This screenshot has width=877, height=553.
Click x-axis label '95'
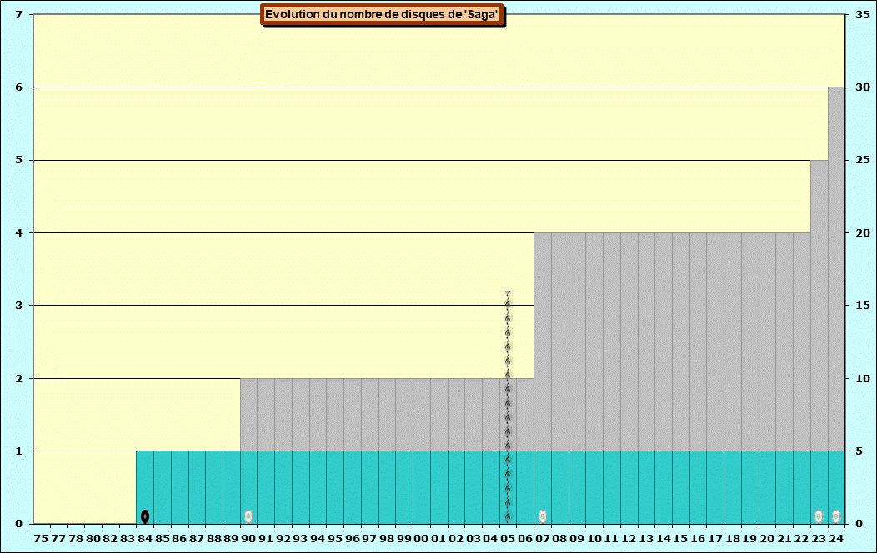[x=335, y=539]
